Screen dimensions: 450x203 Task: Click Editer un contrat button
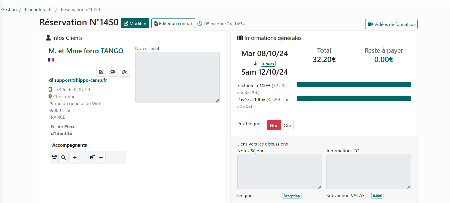tap(173, 23)
